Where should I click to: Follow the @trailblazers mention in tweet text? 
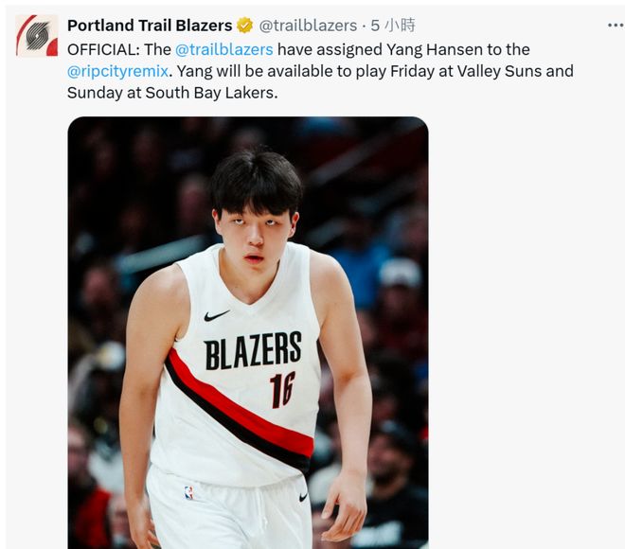(224, 49)
